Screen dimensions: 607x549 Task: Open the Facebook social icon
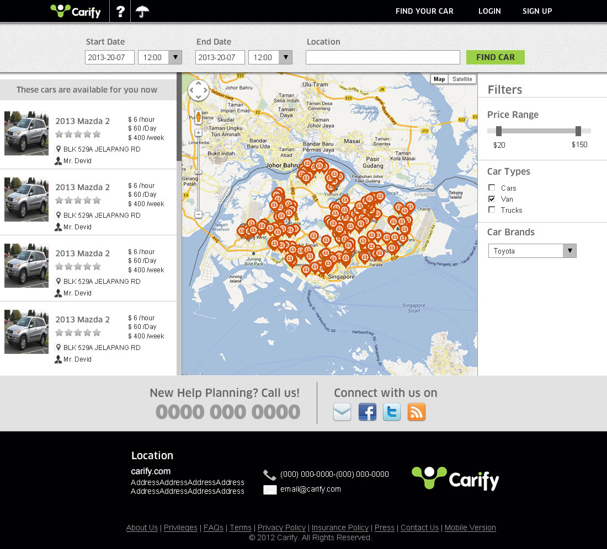click(x=368, y=412)
